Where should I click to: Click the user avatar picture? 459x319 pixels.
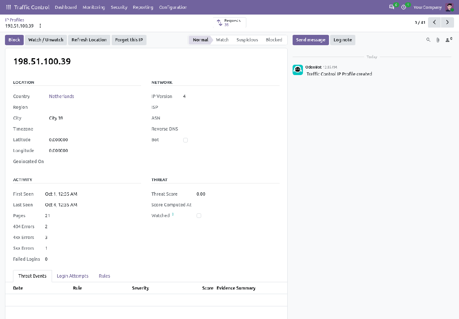[x=449, y=7]
